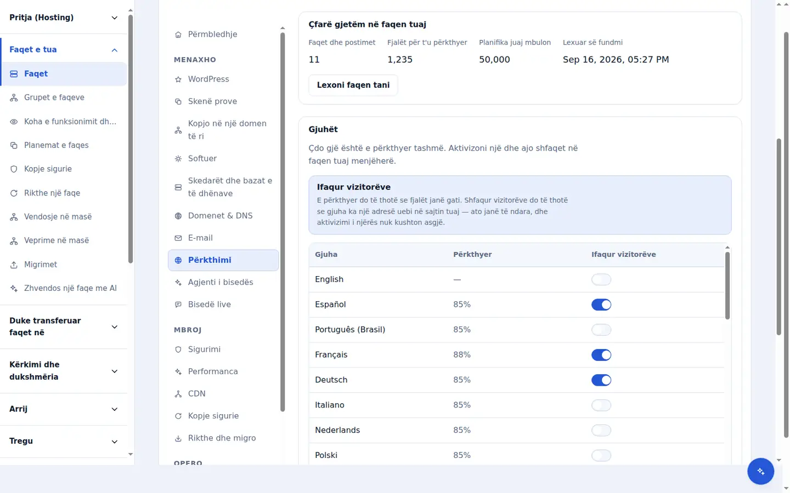
Task: Click the Sigurimi shield icon
Action: (178, 349)
